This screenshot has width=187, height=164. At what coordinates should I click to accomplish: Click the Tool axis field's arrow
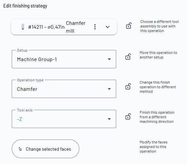[x=109, y=119]
